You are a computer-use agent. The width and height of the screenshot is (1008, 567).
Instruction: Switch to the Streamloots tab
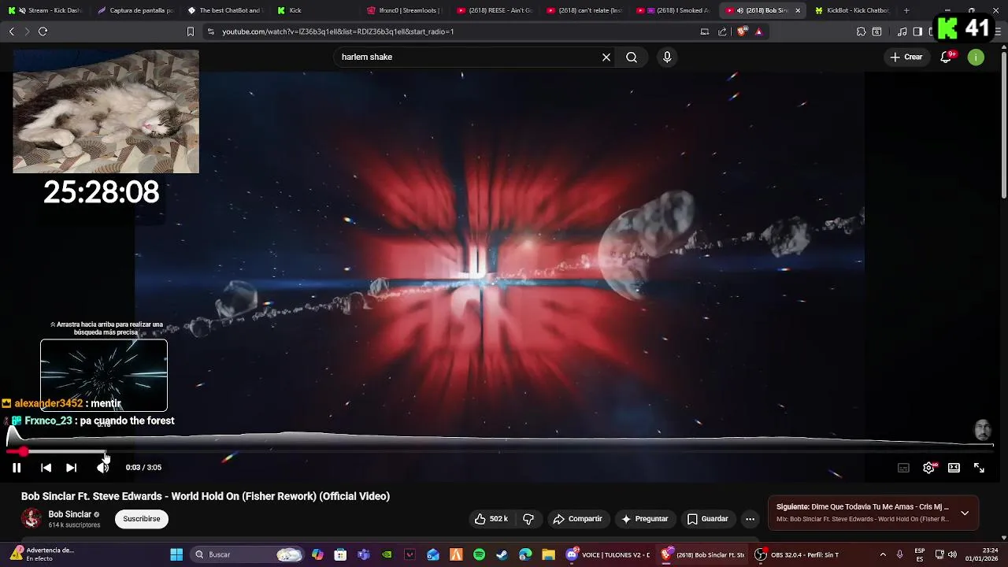404,10
